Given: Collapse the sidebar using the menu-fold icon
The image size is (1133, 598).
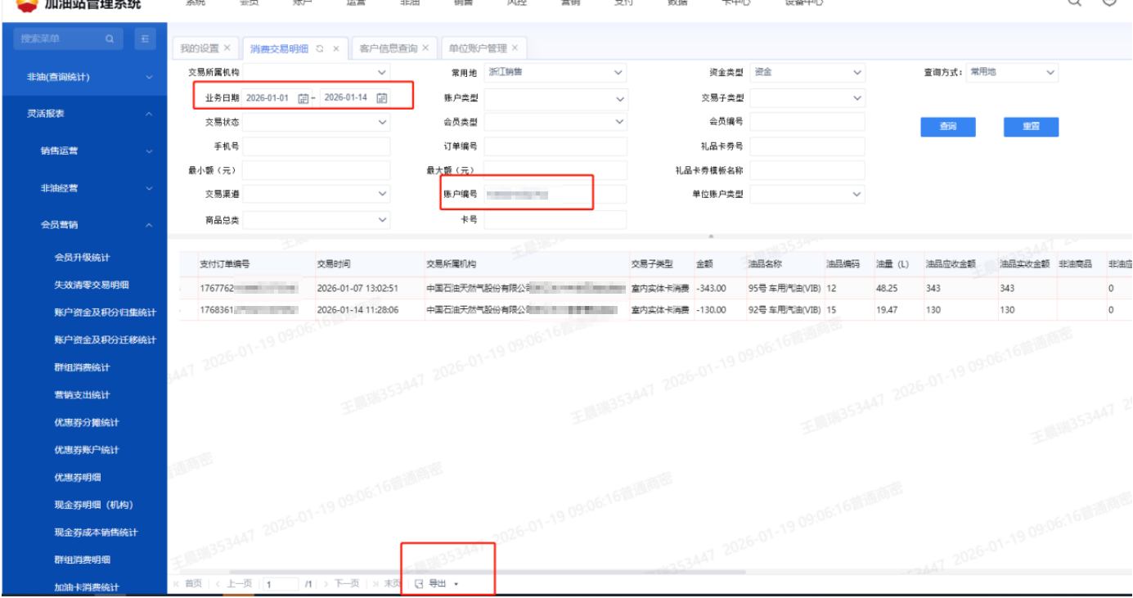Looking at the screenshot, I should [144, 38].
